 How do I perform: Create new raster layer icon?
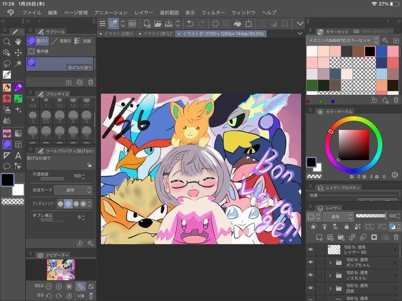coord(319,237)
